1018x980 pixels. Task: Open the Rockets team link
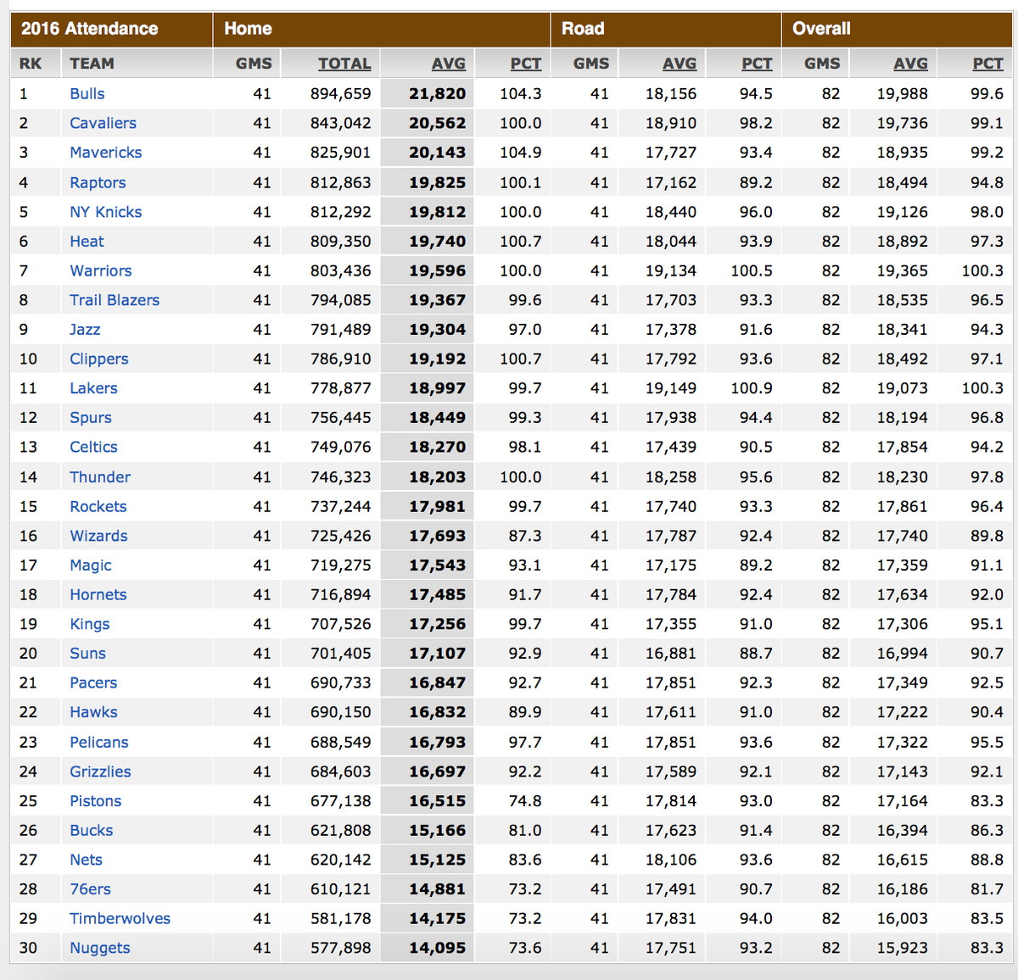[x=98, y=506]
